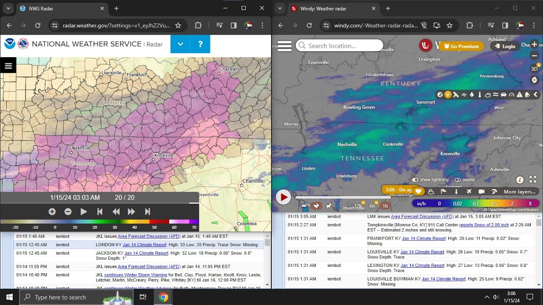Open Tompkinsville reports Snow of 2.00 inch link
The height and width of the screenshot is (305, 543).
484,225
